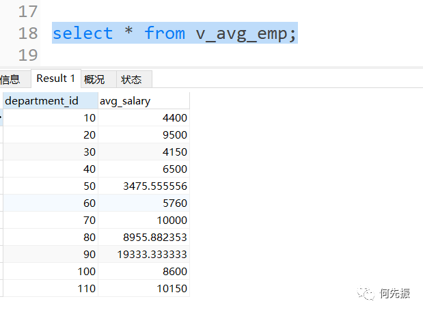Open the 状态 tab
Screen dimensions: 423x312
(131, 79)
